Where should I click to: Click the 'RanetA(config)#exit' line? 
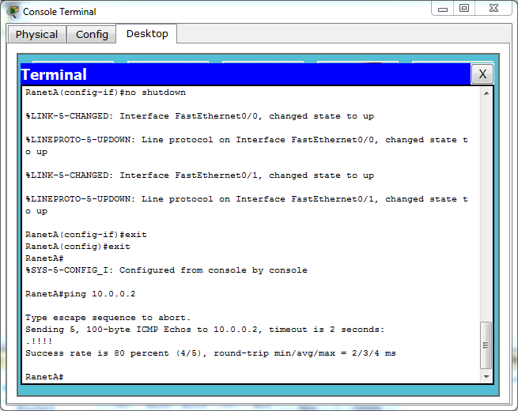pos(78,247)
